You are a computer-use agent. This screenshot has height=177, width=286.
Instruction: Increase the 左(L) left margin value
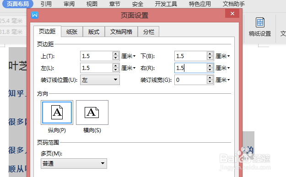[116, 65]
